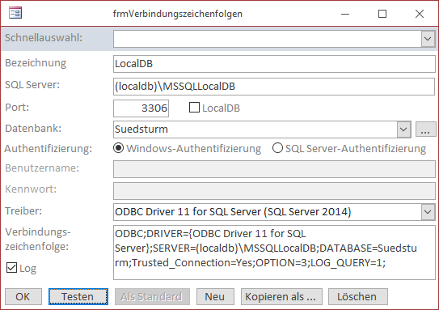Click the Verbindungszeichenfolge text box
The height and width of the screenshot is (310, 439).
click(274, 253)
